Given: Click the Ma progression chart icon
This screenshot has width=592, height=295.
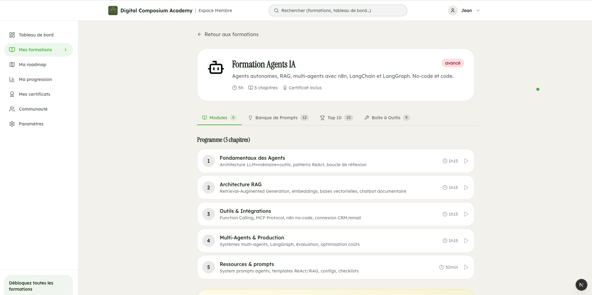Looking at the screenshot, I should click(x=12, y=79).
